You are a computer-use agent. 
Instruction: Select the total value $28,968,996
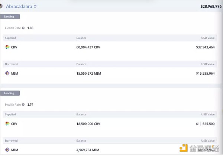[x=211, y=6]
